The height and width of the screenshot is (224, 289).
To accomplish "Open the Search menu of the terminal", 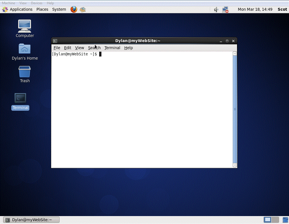I will coord(94,48).
